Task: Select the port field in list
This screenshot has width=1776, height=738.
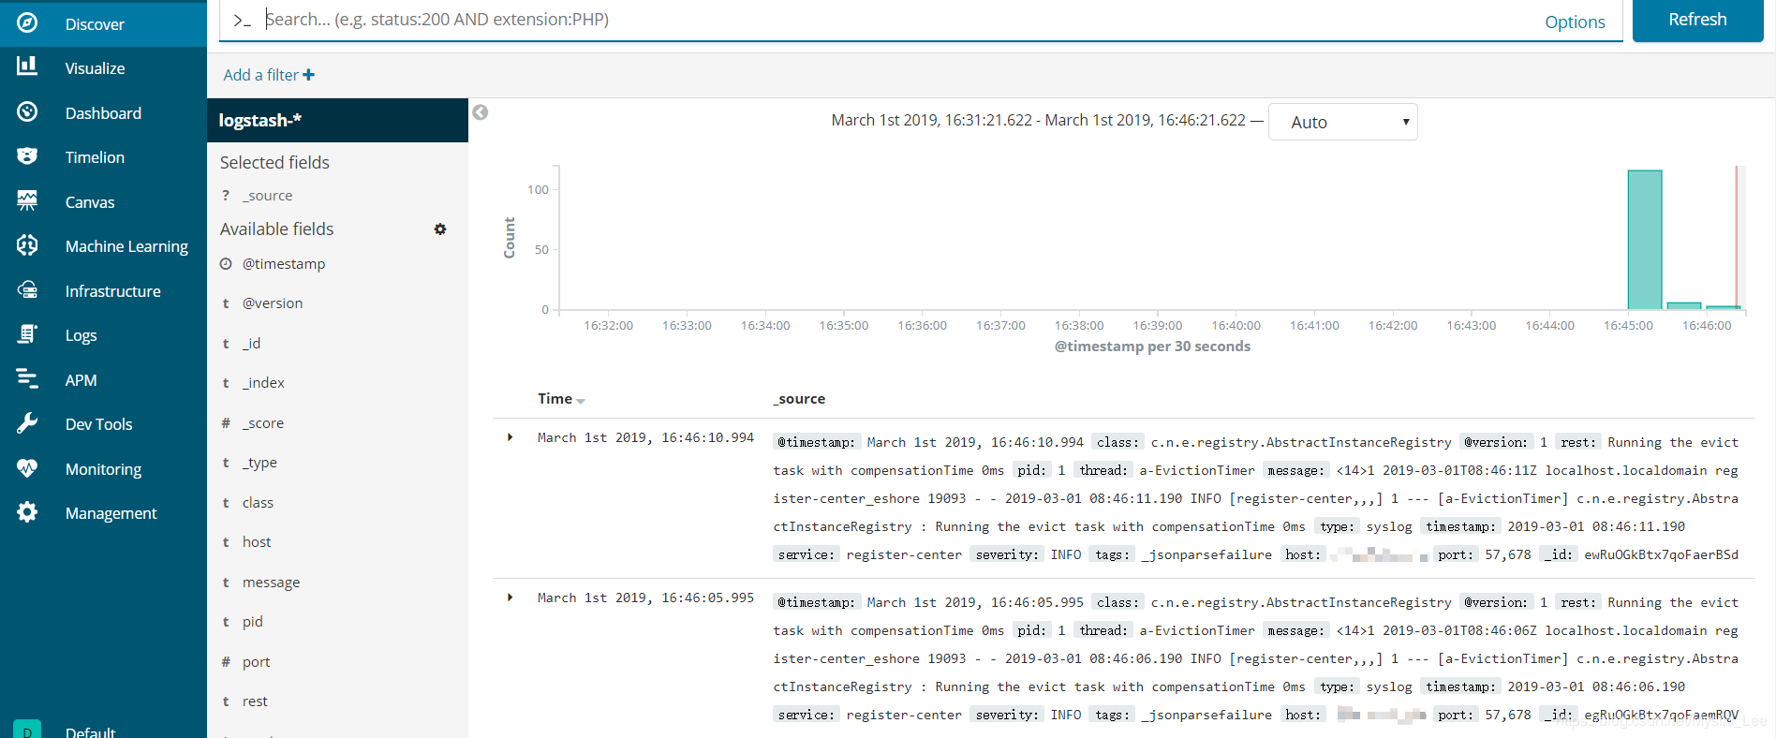Action: click(x=256, y=662)
